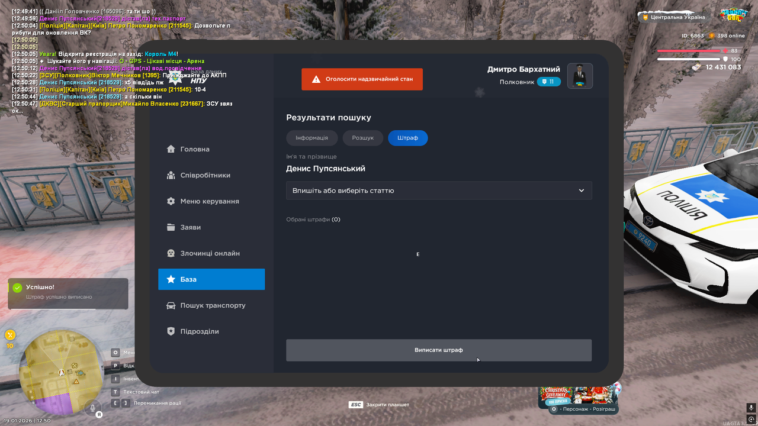
Task: Click the red health cross icon
Action: pyautogui.click(x=725, y=51)
